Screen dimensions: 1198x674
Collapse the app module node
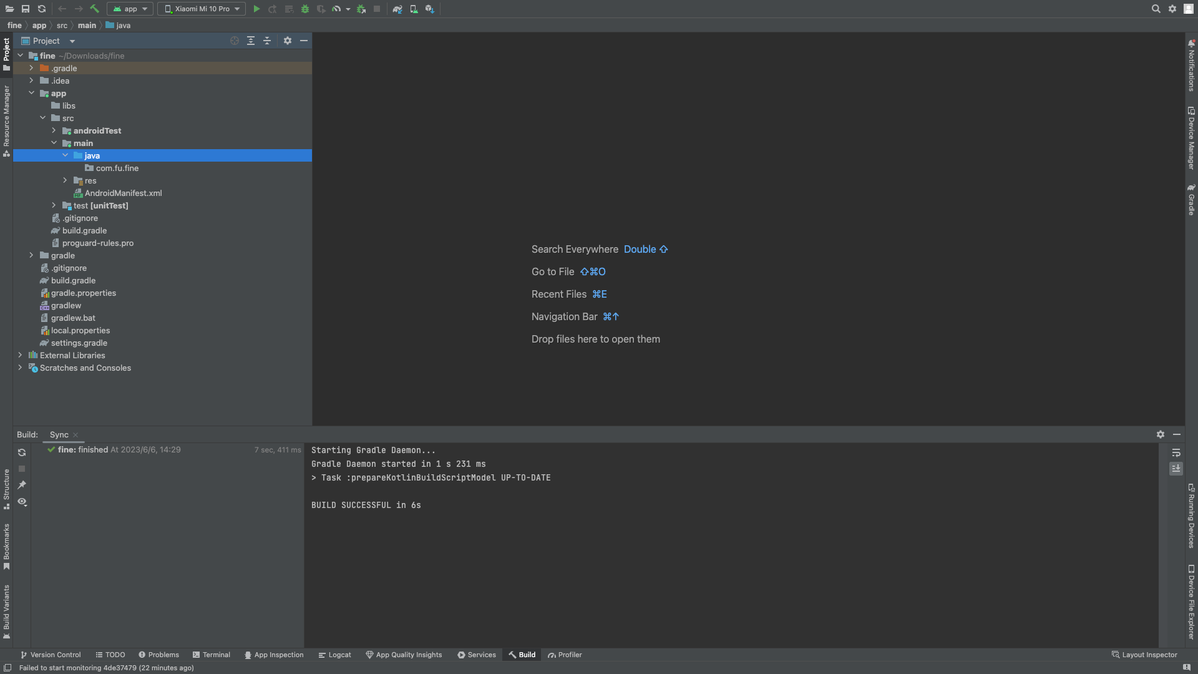tap(31, 93)
